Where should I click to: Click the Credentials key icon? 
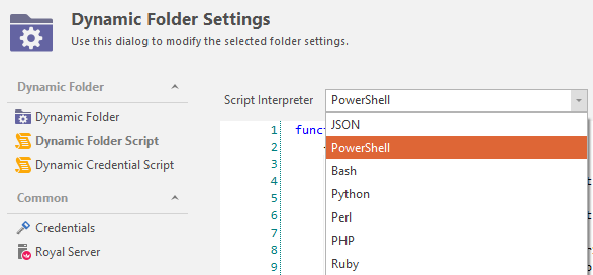pyautogui.click(x=23, y=228)
